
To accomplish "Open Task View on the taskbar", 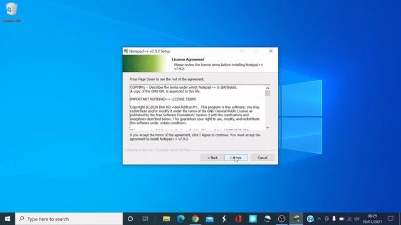I will 145,219.
